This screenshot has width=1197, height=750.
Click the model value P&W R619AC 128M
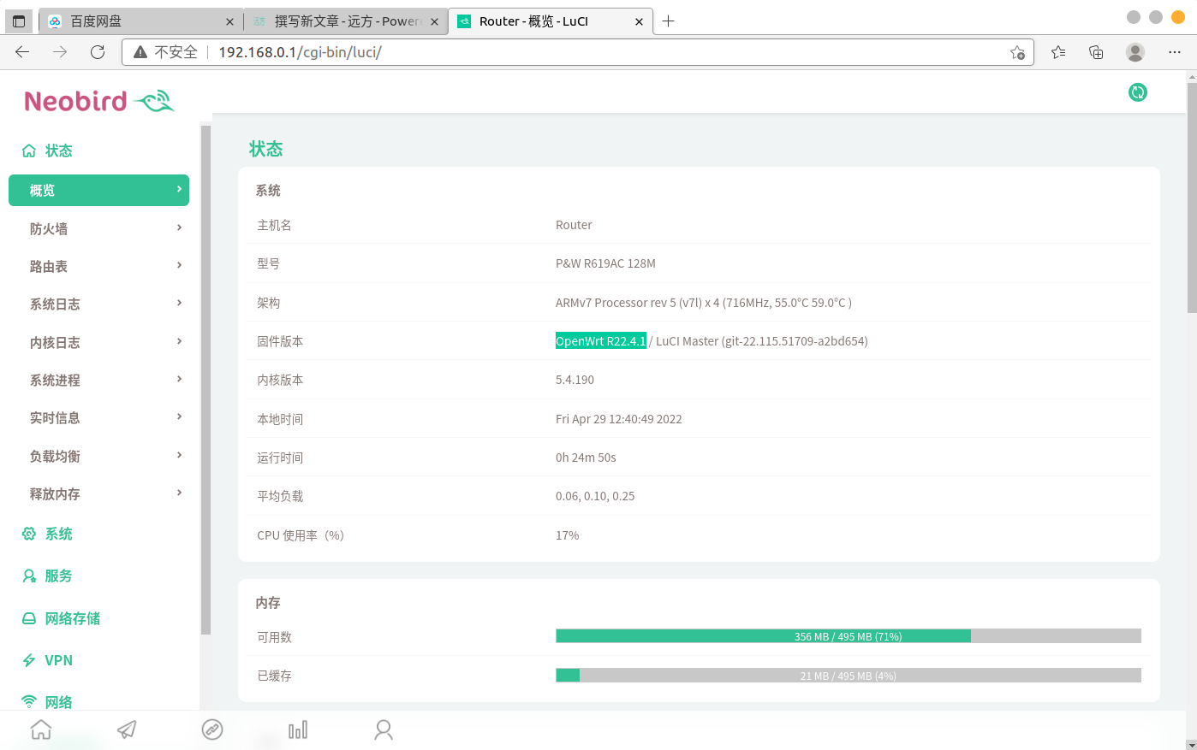[605, 263]
